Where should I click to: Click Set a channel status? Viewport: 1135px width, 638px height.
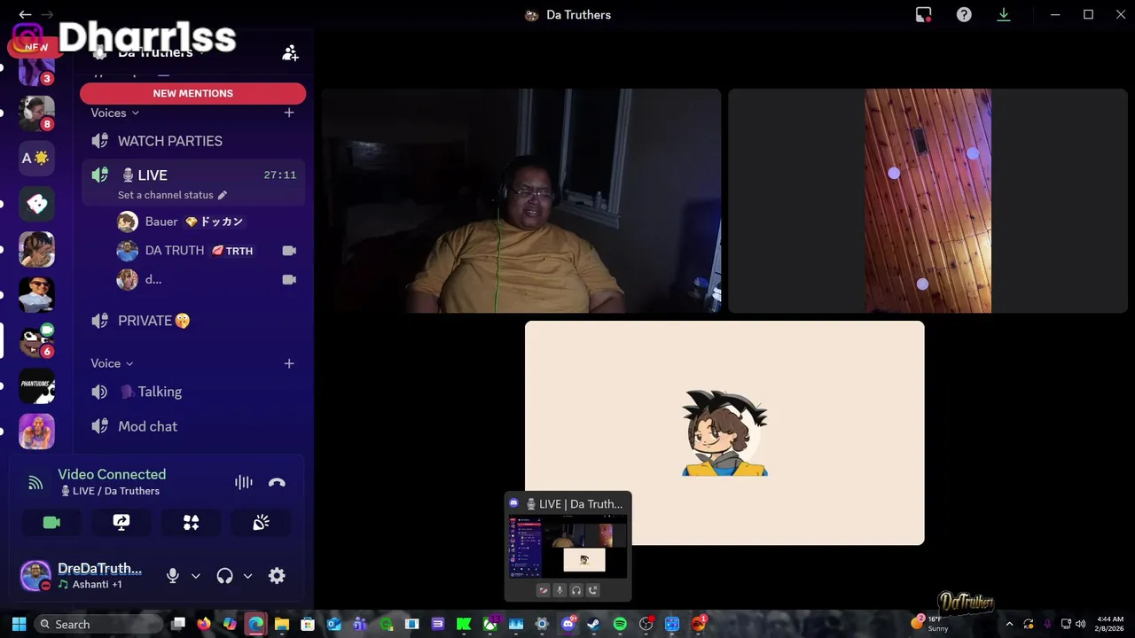pos(172,195)
